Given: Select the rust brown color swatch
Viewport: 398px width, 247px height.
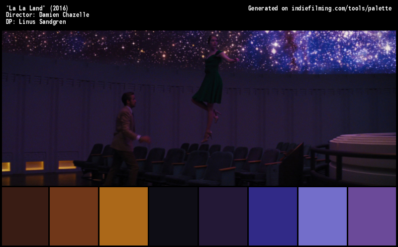Looking at the screenshot, I should point(74,216).
